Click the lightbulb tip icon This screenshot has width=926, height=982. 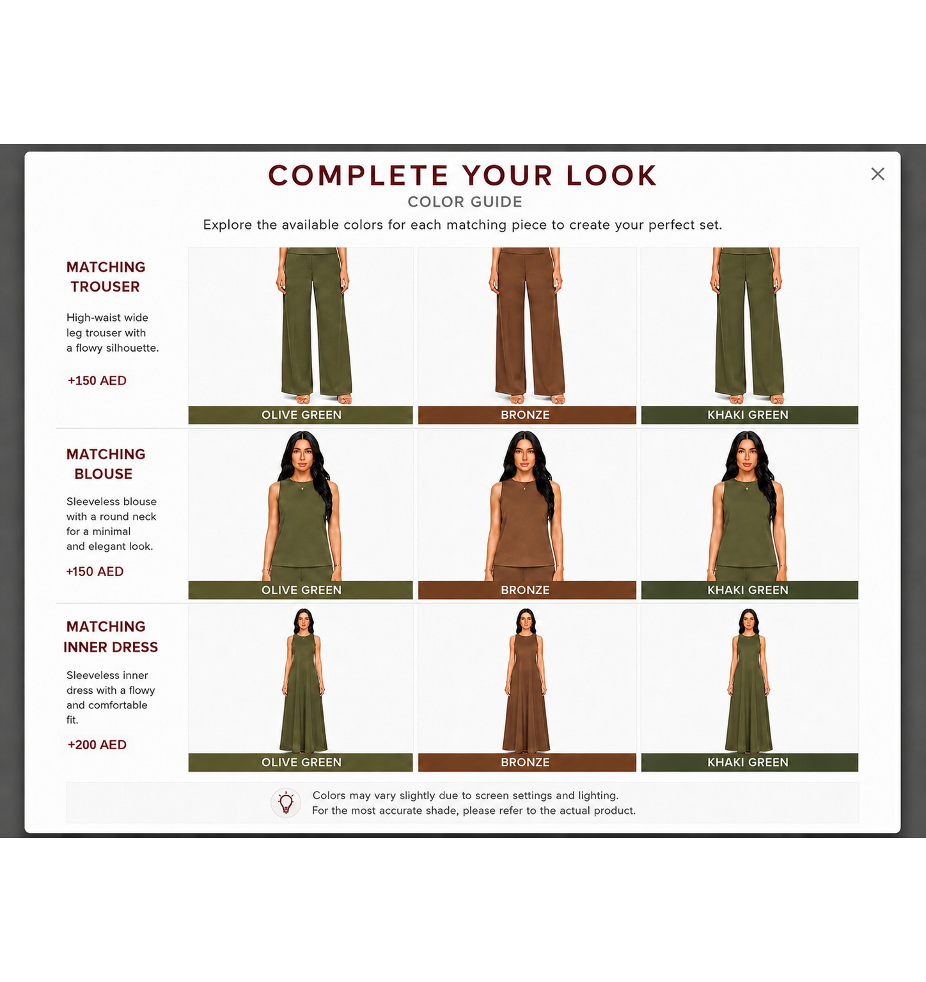pyautogui.click(x=286, y=803)
